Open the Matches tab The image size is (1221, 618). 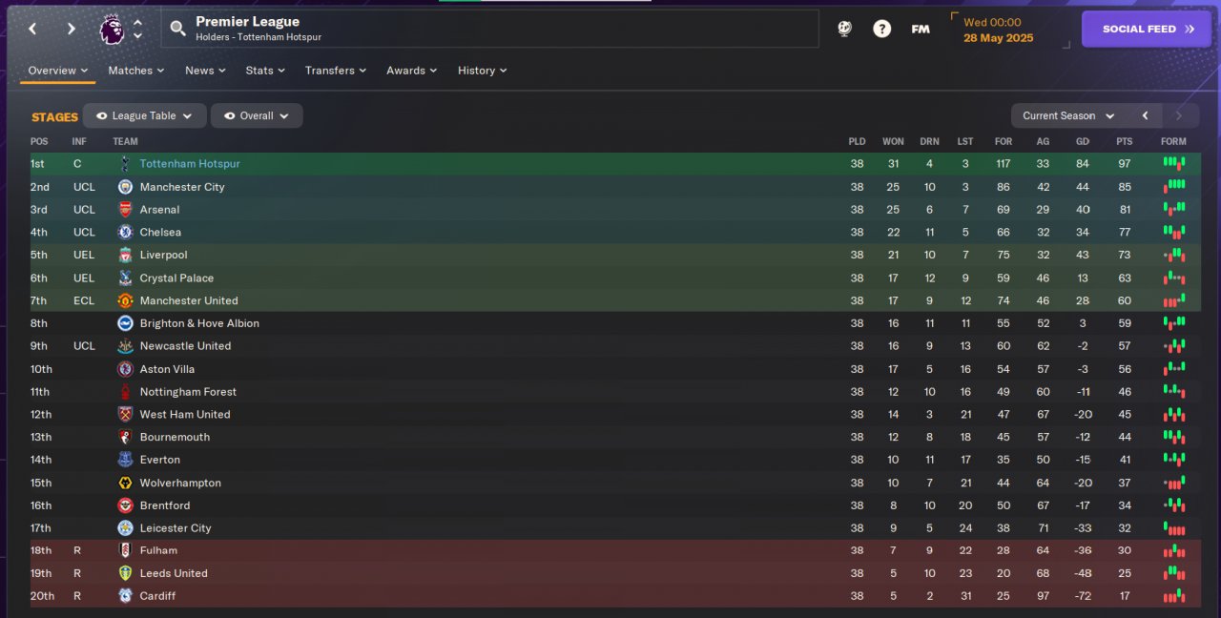(135, 71)
